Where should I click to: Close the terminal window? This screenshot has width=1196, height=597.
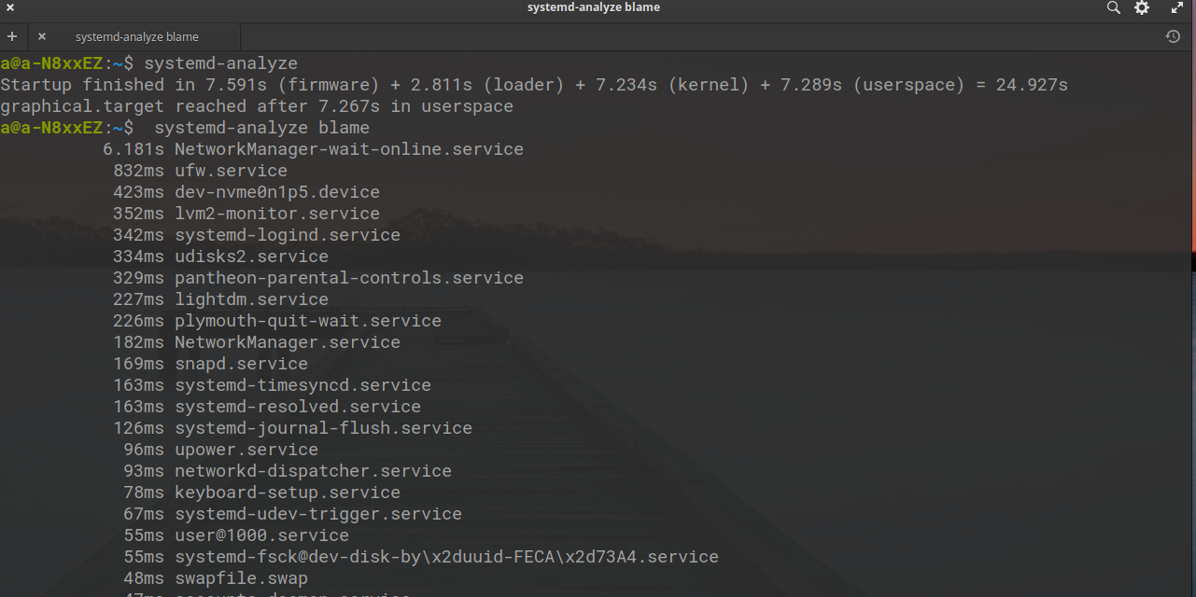pyautogui.click(x=10, y=7)
